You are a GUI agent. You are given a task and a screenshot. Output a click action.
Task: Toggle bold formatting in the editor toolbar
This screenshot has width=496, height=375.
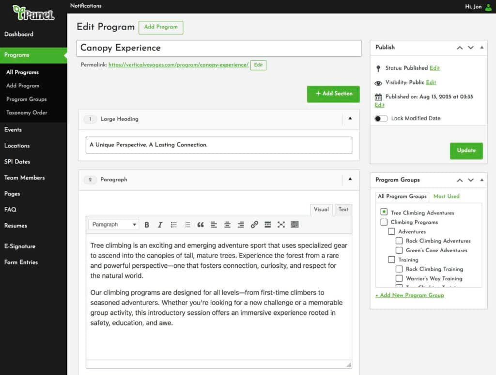(147, 225)
